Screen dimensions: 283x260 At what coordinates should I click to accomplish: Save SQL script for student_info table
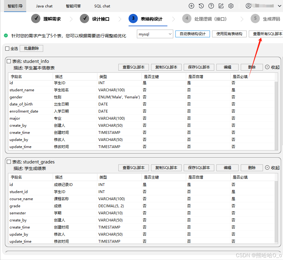tap(199, 67)
